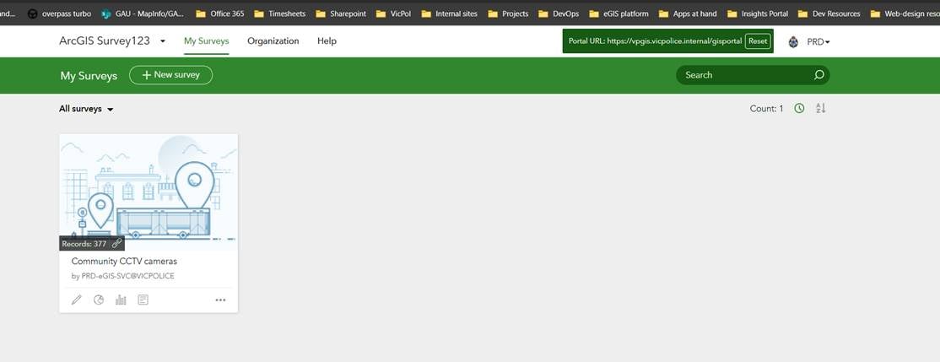The image size is (940, 362).
Task: Click the by PRD-eGIS-SVC@VICPOLICE author text
Action: point(123,276)
